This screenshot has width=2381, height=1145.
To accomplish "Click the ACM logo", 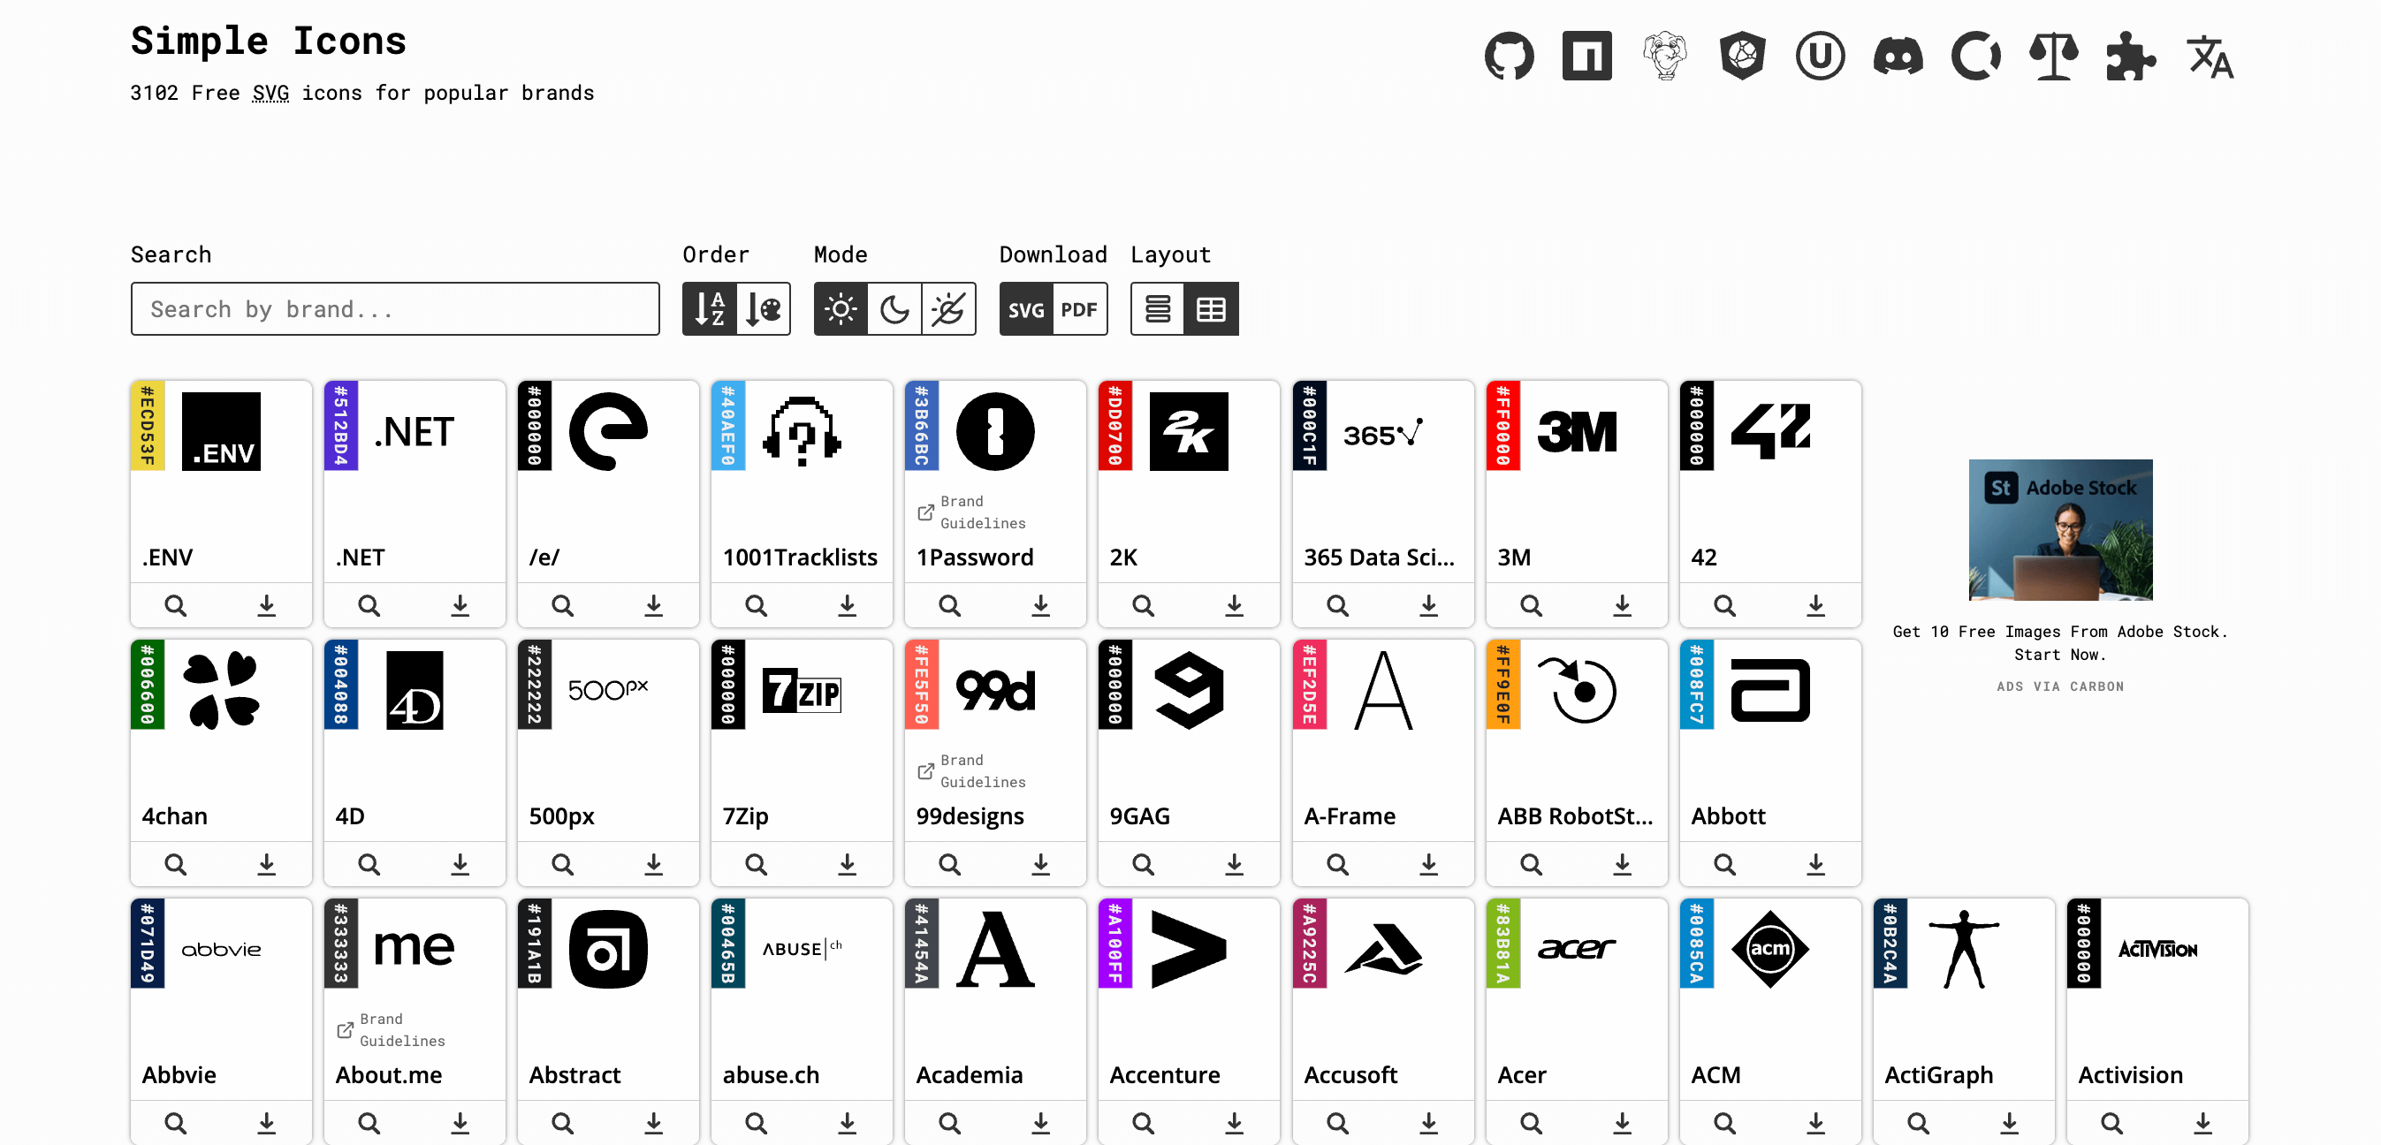I will point(1770,949).
